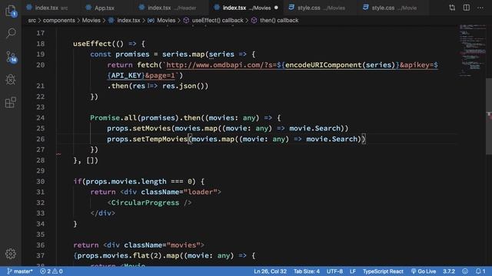This screenshot has height=276, width=492.
Task: Select the useEffect() callback breadcrumb
Action: coord(214,21)
